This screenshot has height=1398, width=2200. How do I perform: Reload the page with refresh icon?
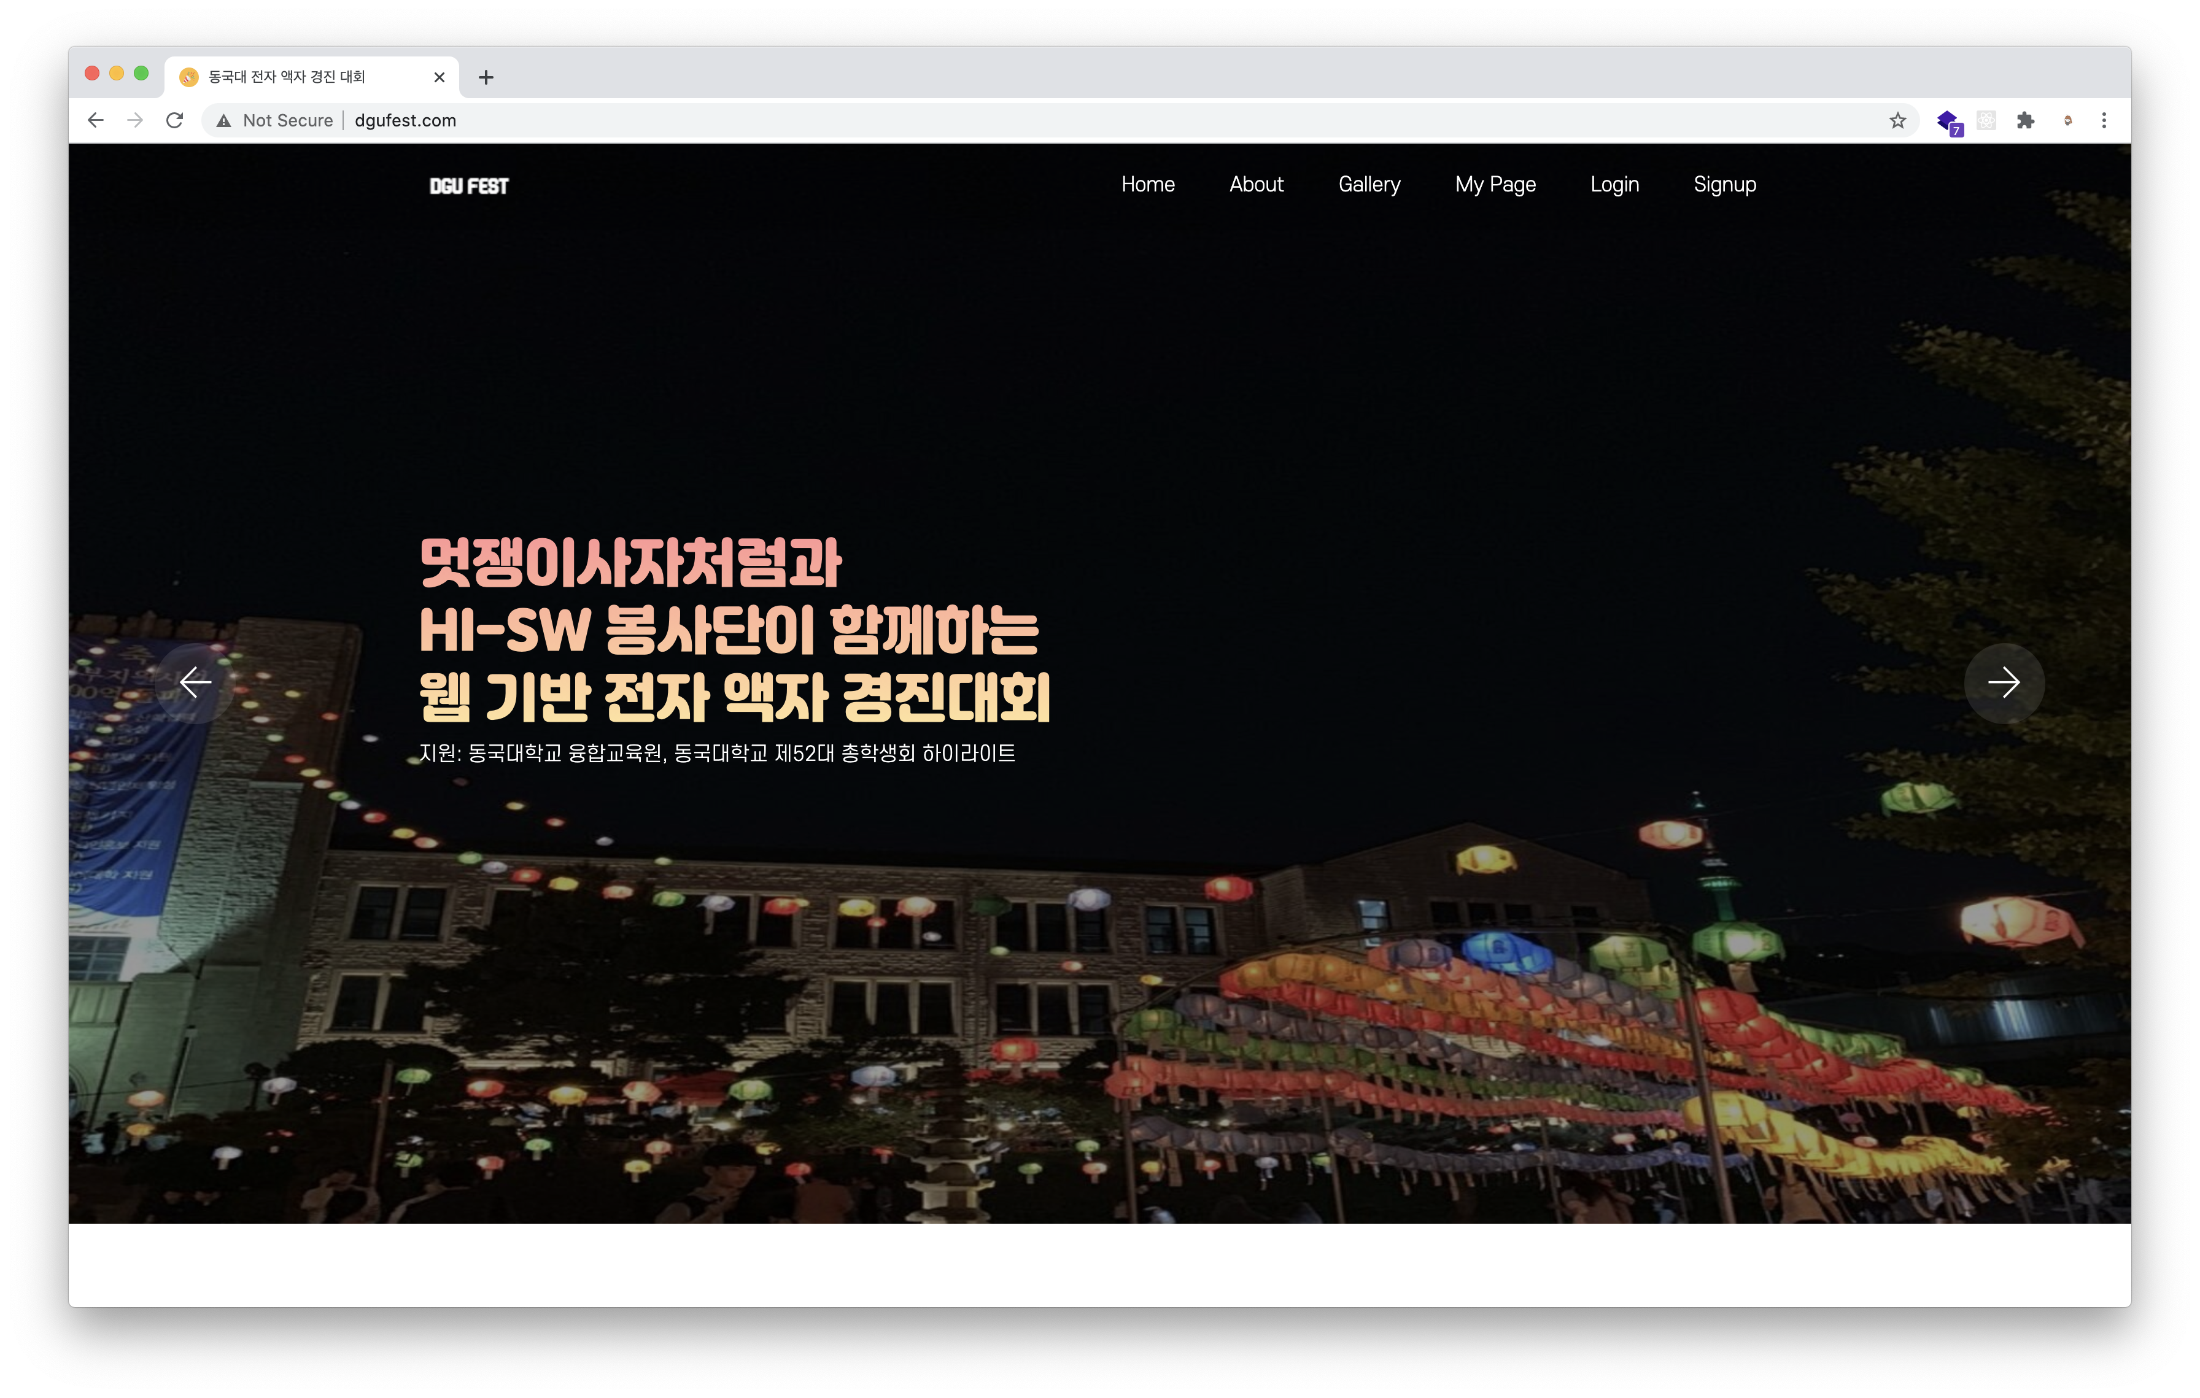pyautogui.click(x=174, y=120)
